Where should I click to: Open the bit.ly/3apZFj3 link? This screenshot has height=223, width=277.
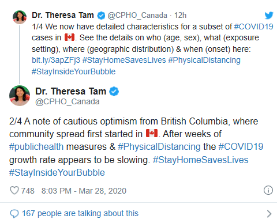pos(56,60)
